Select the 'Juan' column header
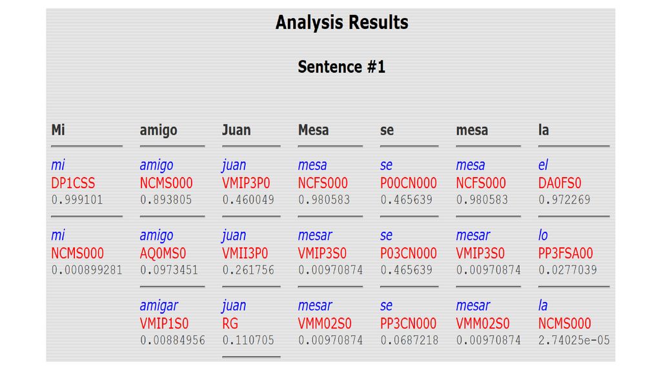 [x=236, y=130]
